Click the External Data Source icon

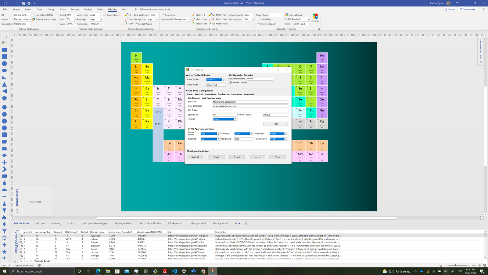point(34,19)
